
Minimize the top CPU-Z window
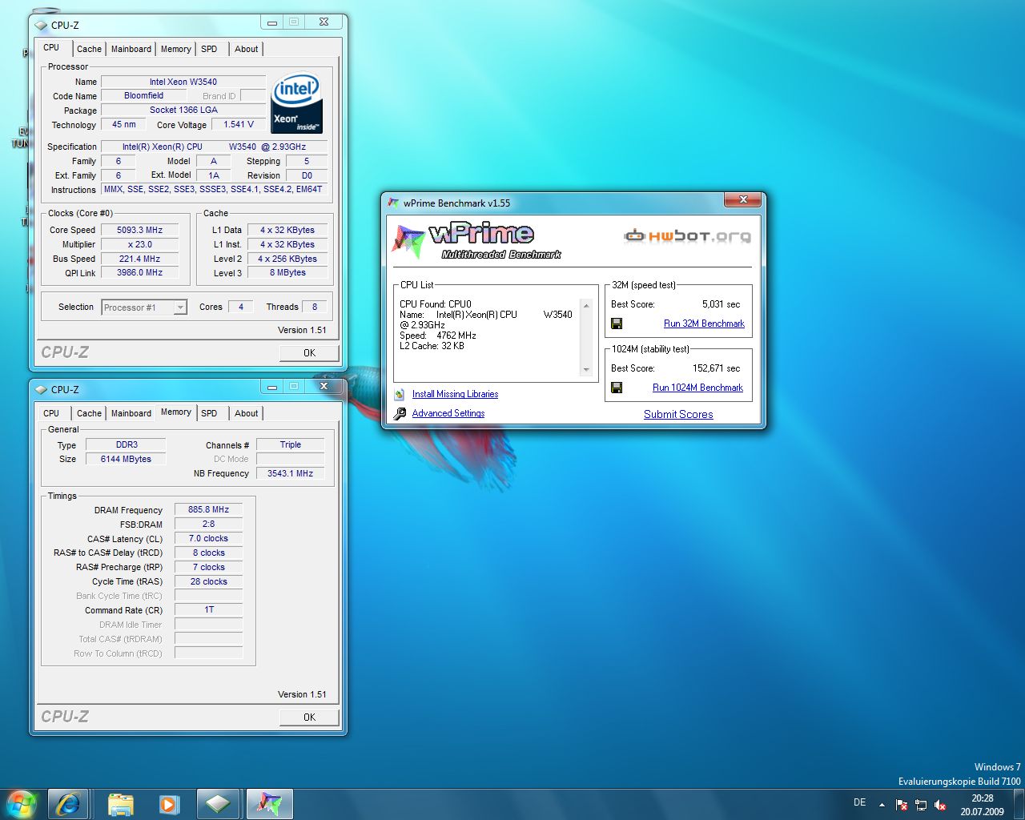pyautogui.click(x=272, y=22)
